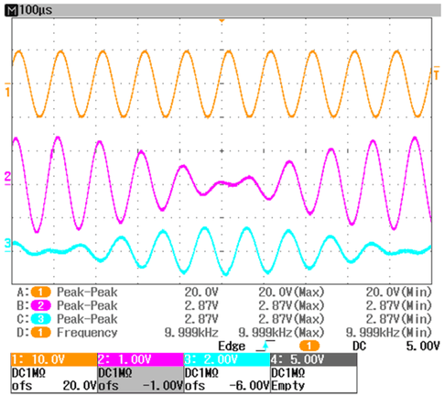Screen dimensions: 444x397
Task: Click the 20.0V(Max) value in row A
Action: pos(291,292)
